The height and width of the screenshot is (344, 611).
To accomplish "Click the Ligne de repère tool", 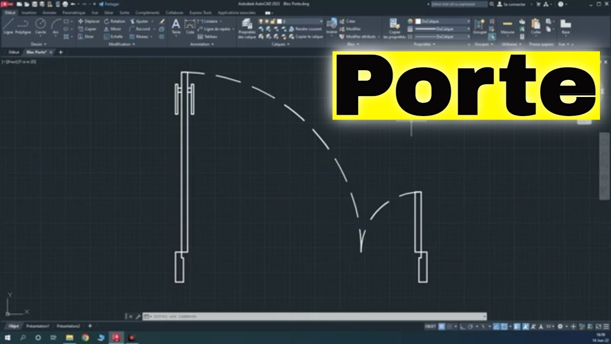I will point(215,29).
